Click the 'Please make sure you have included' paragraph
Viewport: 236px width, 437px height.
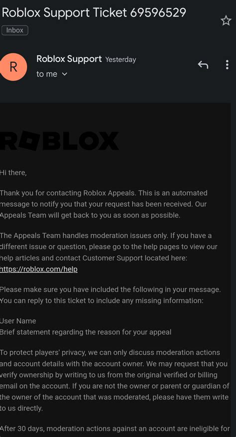click(x=111, y=295)
